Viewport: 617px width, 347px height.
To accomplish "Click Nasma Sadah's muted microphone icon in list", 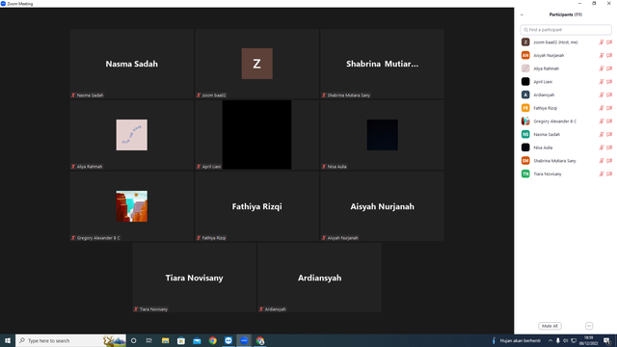I will tap(602, 135).
